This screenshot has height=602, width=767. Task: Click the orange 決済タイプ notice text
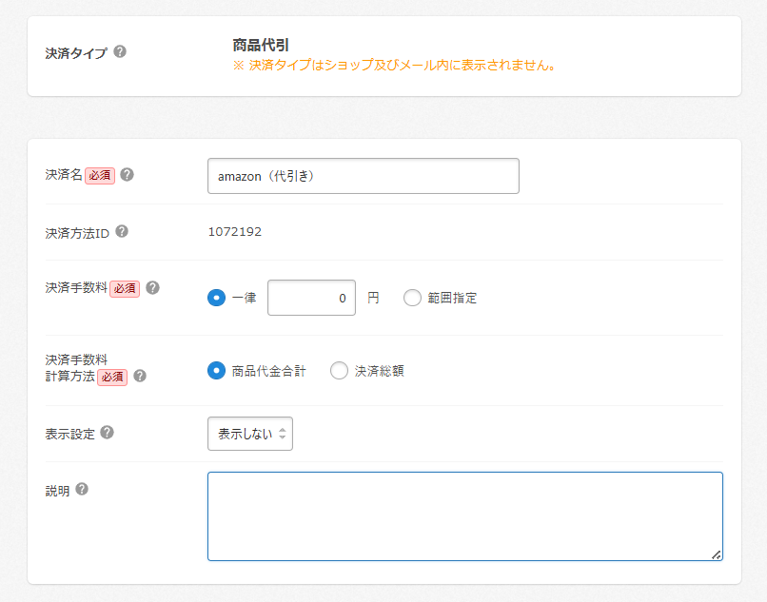(394, 66)
